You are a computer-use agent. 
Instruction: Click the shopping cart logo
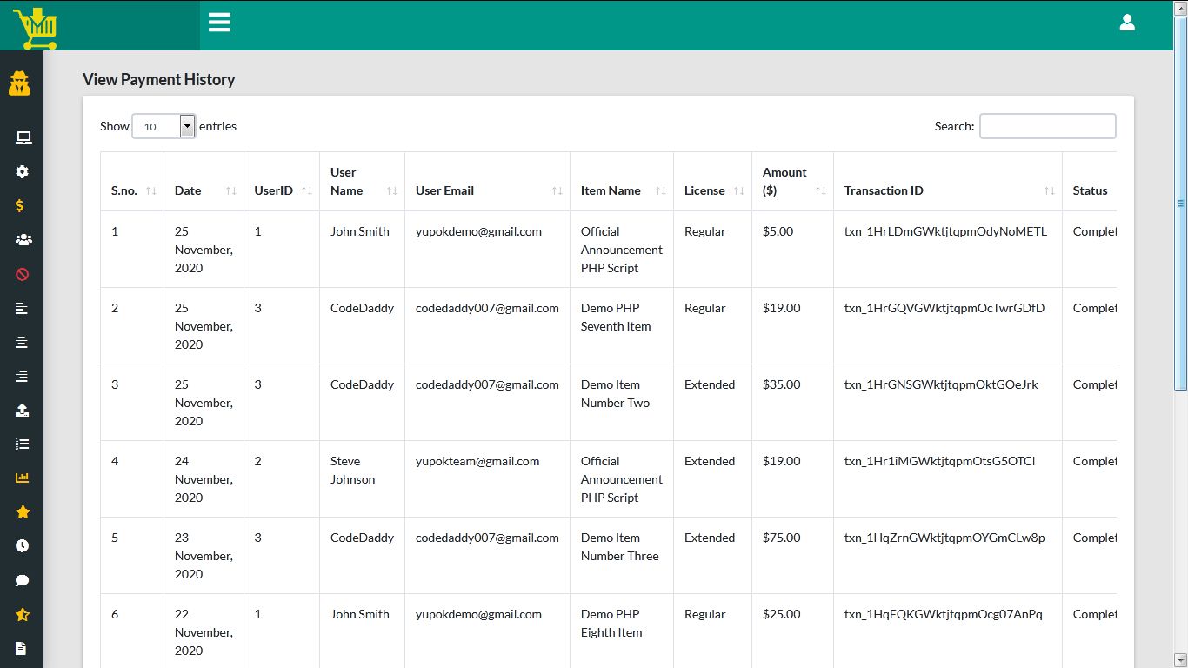click(x=36, y=27)
